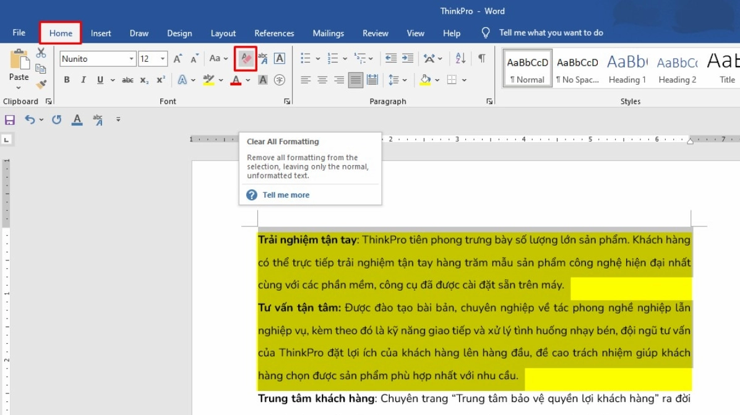Undo the last action
The image size is (740, 415).
30,120
